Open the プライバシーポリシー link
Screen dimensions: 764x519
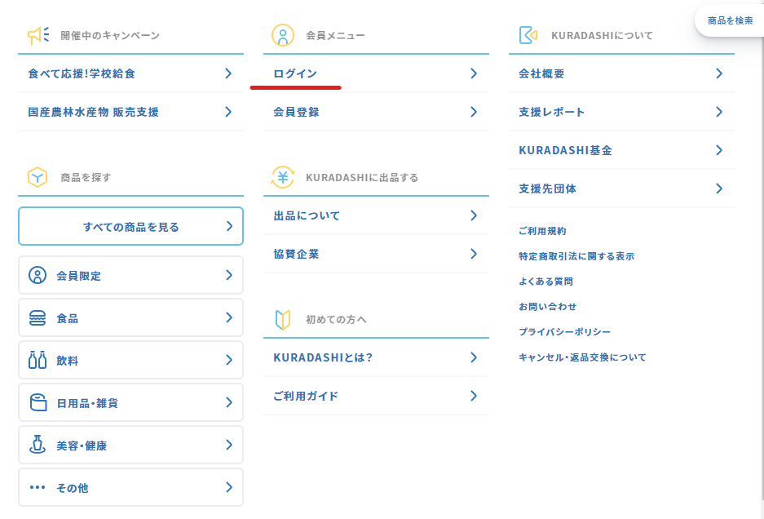tap(565, 332)
